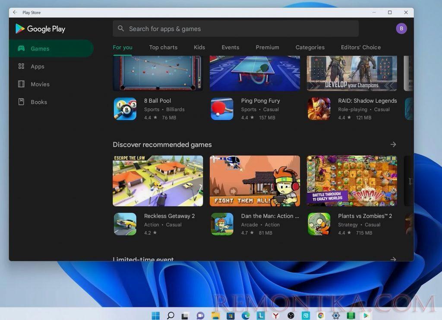Image resolution: width=442 pixels, height=320 pixels.
Task: Click the Google Play logo
Action: coord(40,29)
